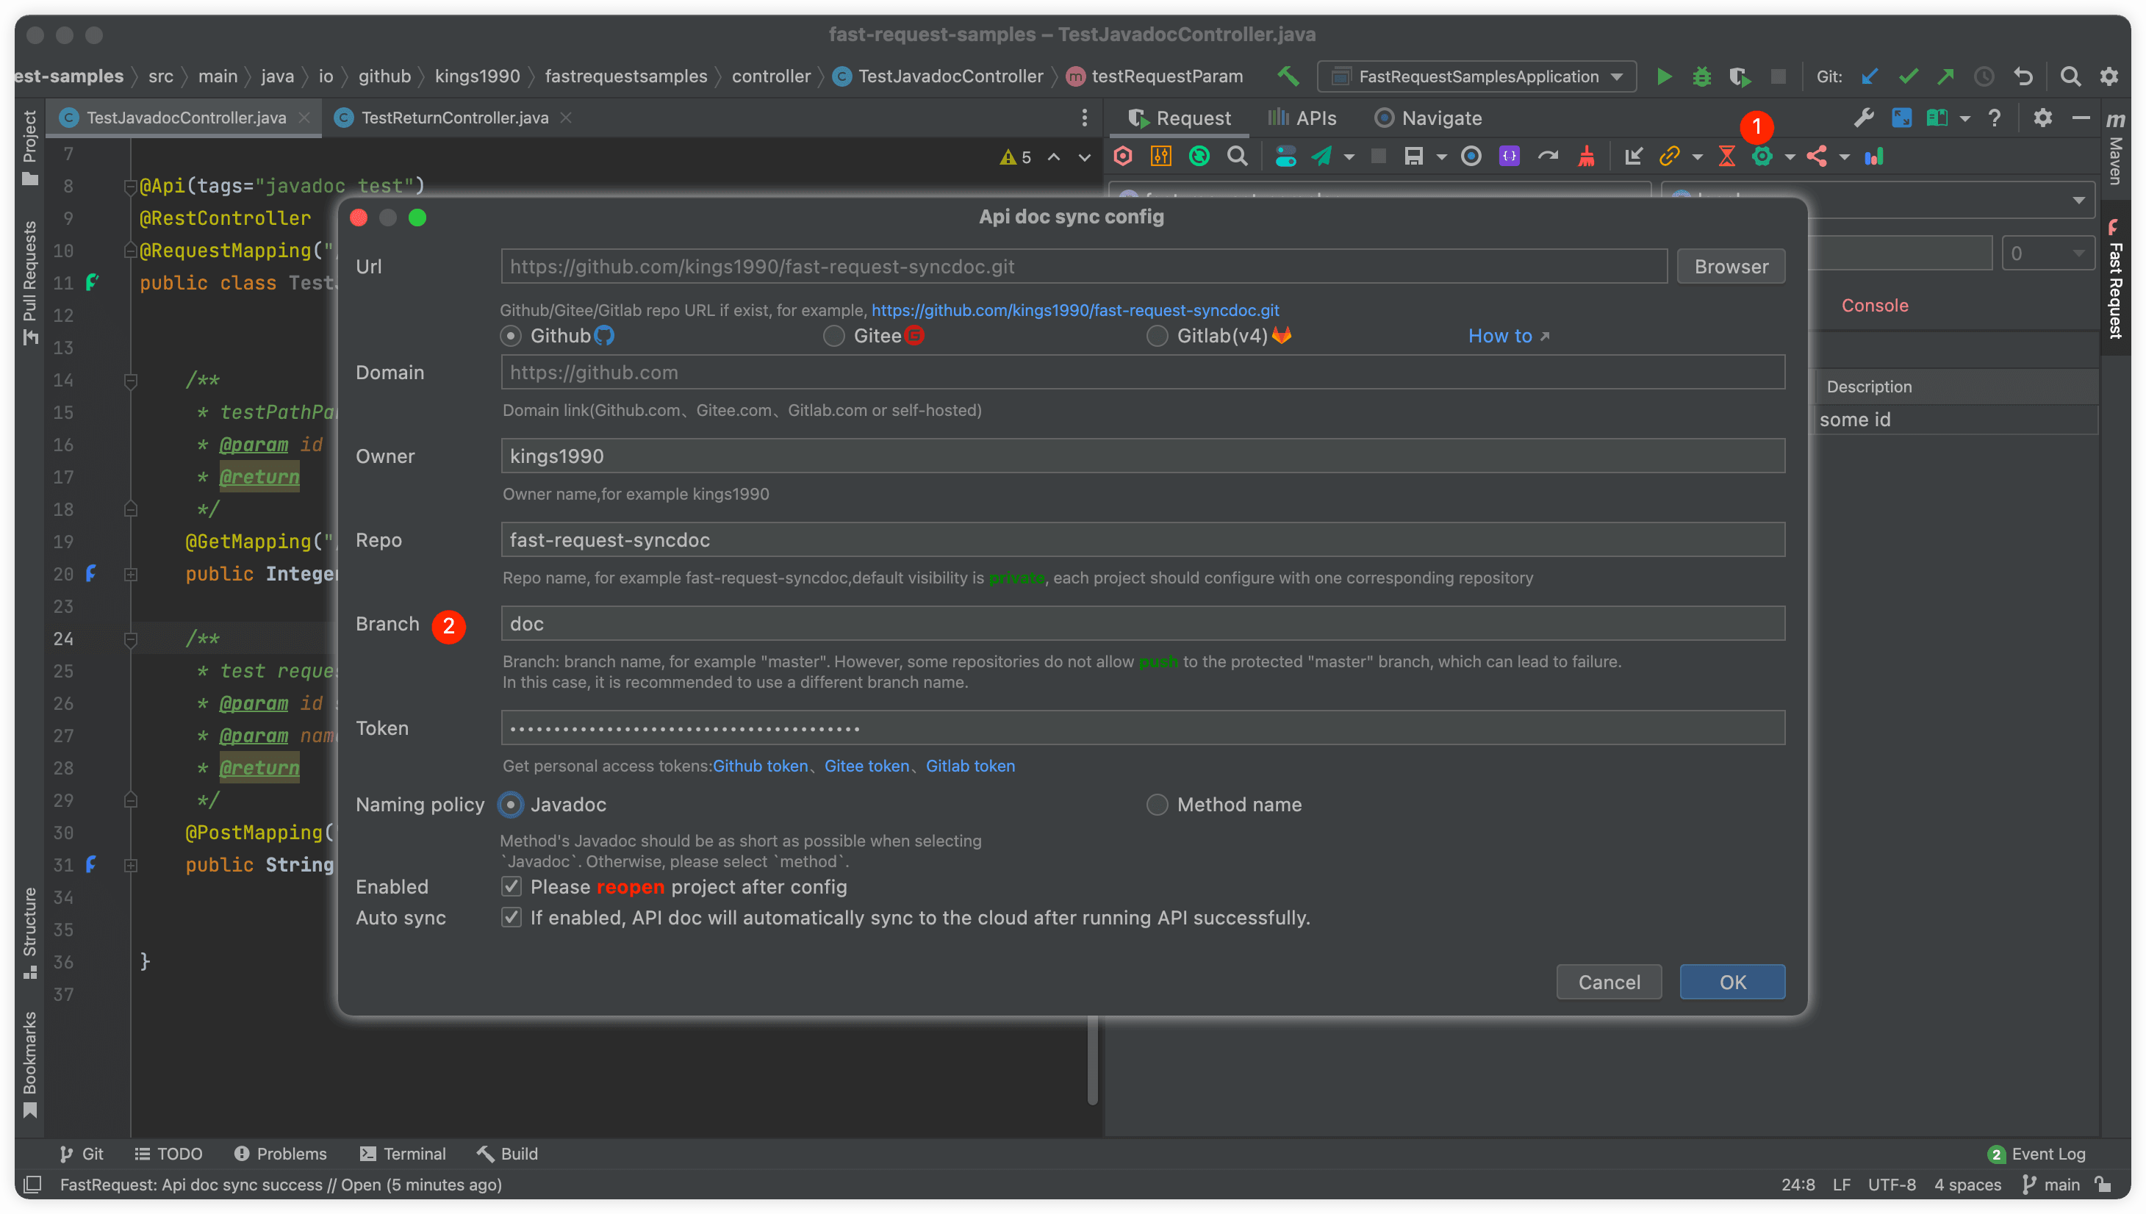
Task: Open the search magnifier in Fast Request toolbar
Action: [1237, 156]
